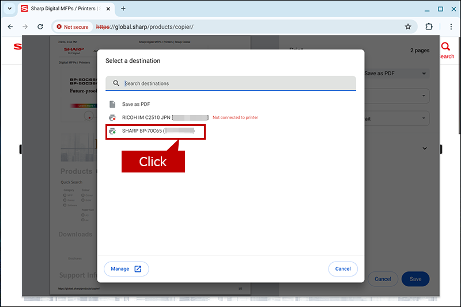Open Manage printers button
461x307 pixels.
click(126, 269)
